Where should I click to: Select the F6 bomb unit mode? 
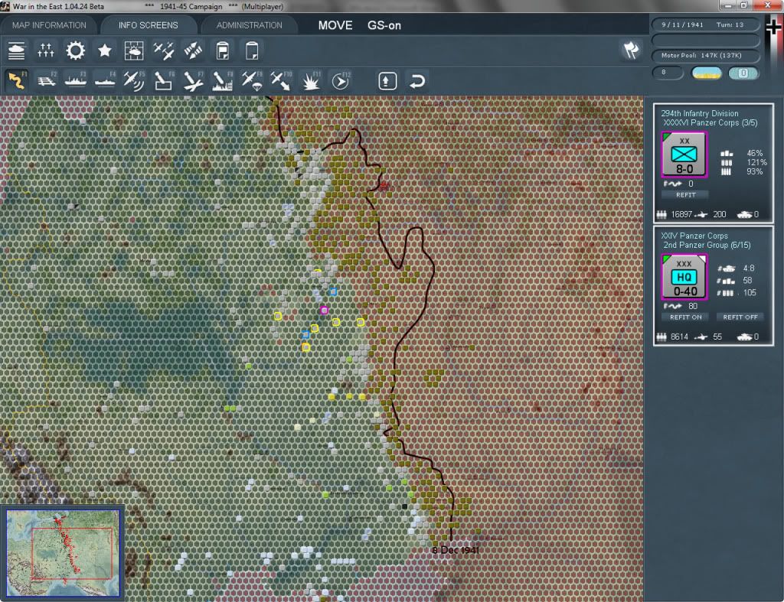coord(164,81)
